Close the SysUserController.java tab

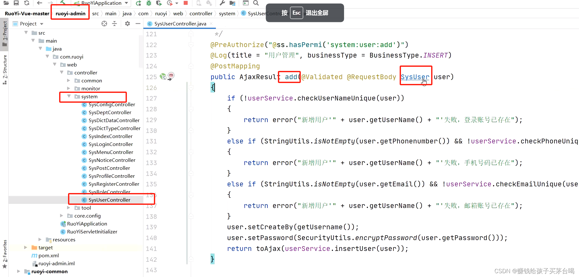click(211, 24)
